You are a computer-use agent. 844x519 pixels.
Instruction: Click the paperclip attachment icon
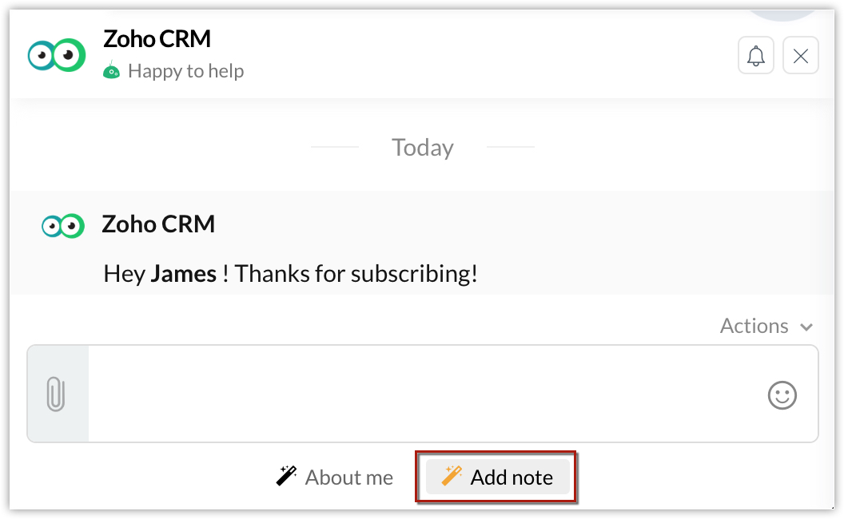pyautogui.click(x=56, y=394)
